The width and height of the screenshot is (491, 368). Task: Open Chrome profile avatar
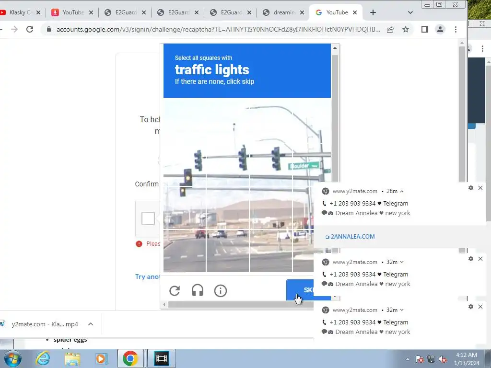(x=440, y=29)
